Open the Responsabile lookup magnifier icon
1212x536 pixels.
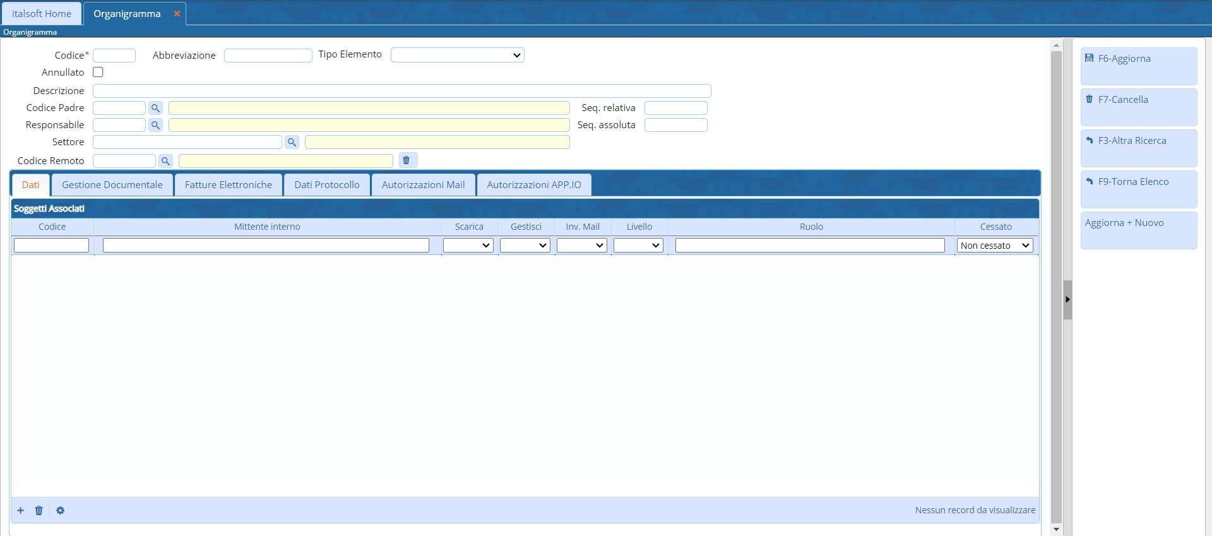(x=155, y=125)
